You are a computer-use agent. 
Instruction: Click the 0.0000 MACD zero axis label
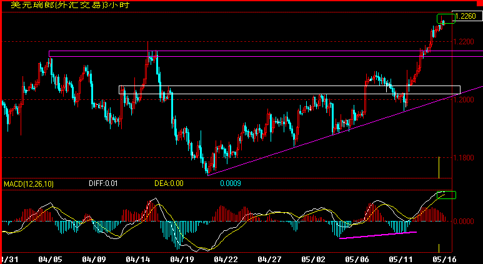(x=464, y=221)
